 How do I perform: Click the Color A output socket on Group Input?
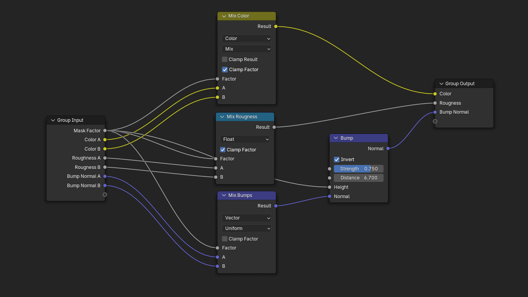coord(104,139)
